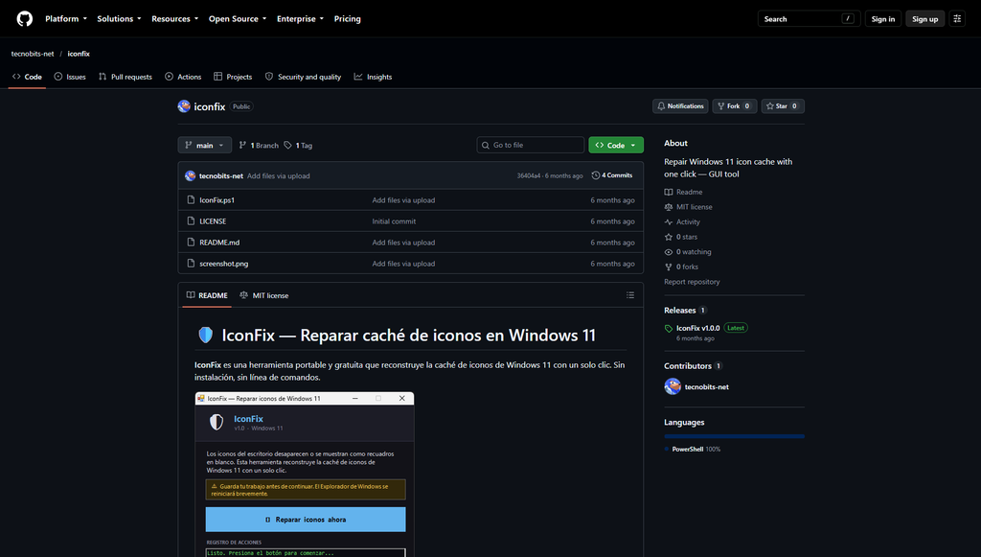Select the Security and quality tab

(x=303, y=77)
